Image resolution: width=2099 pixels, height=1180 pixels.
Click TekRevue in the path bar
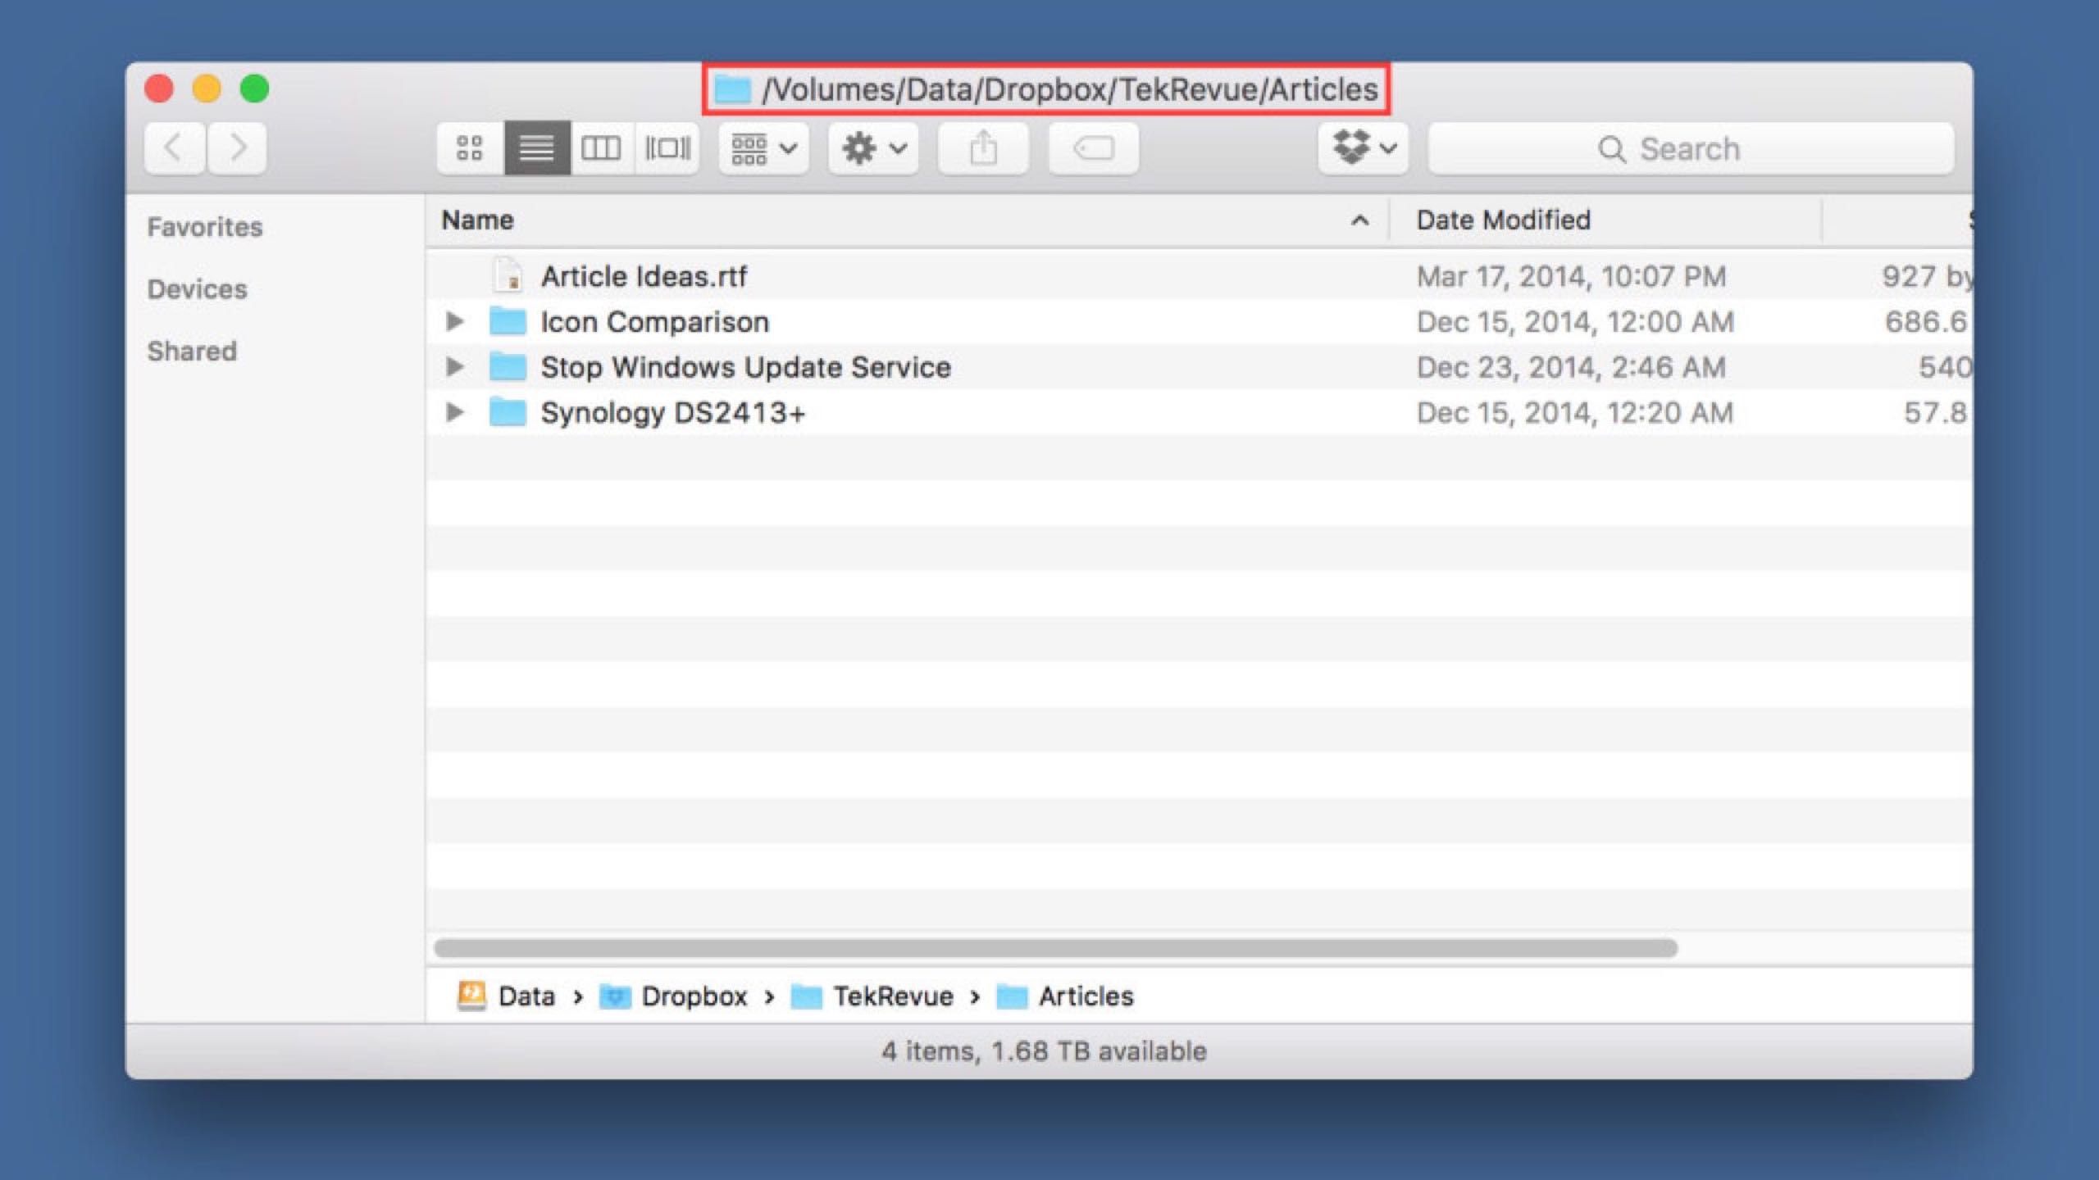pyautogui.click(x=892, y=996)
